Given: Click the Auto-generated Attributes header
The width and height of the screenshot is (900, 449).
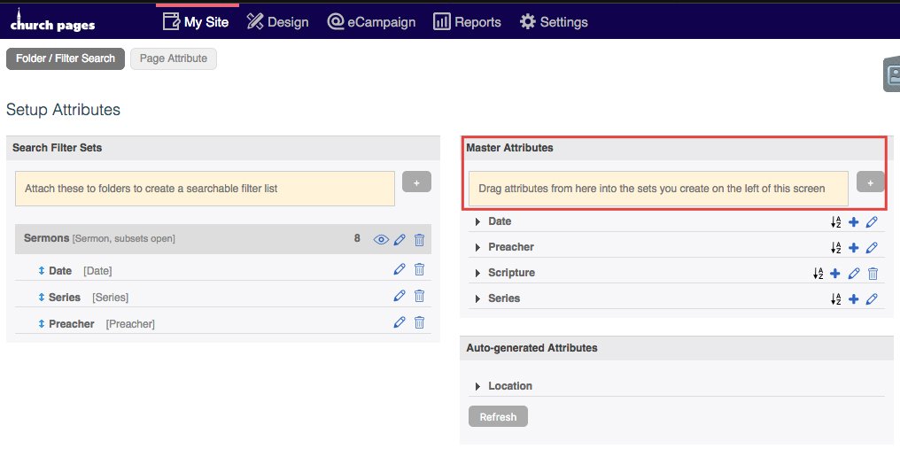Looking at the screenshot, I should (x=531, y=348).
